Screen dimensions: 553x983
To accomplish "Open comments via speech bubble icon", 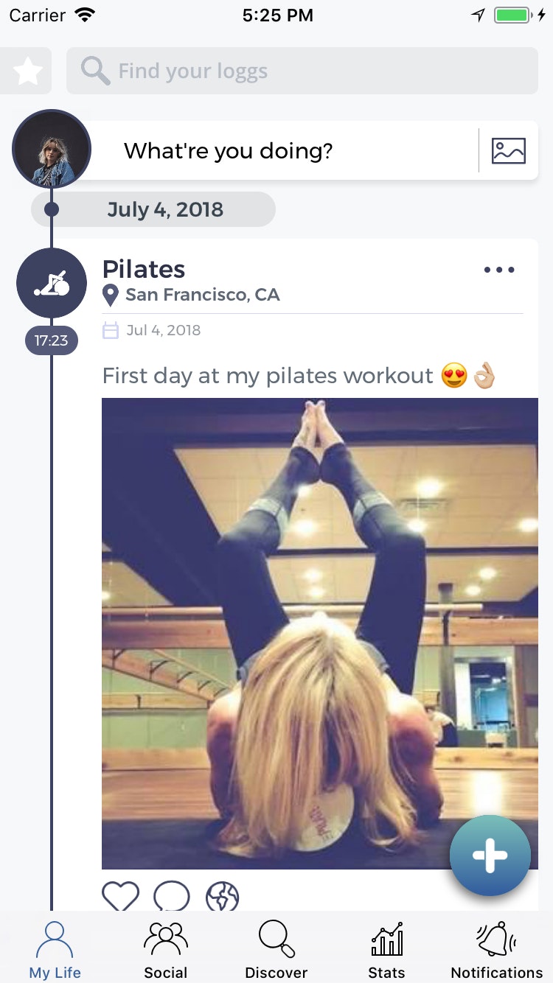I will pyautogui.click(x=172, y=896).
